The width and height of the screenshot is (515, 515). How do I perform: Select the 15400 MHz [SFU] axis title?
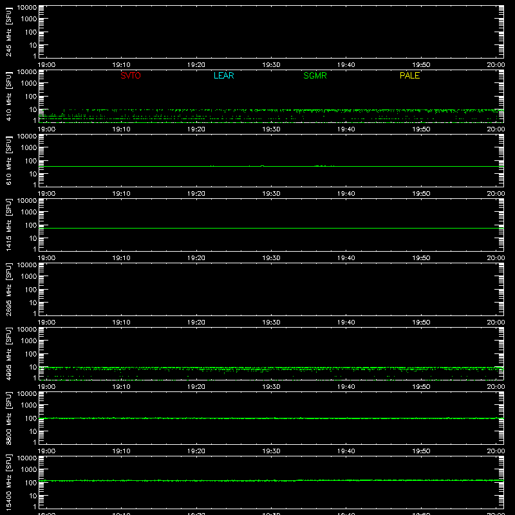pos(9,482)
